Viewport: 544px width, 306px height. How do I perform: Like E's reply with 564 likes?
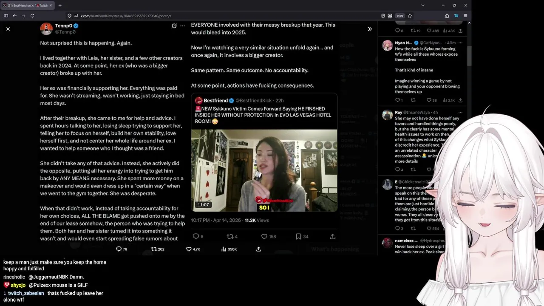[429, 228]
